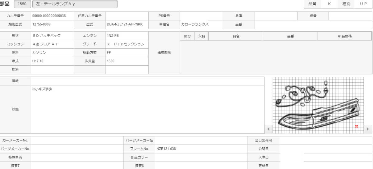The height and width of the screenshot is (169, 373).
Task: Select the 品質 value K
Action: [329, 4]
